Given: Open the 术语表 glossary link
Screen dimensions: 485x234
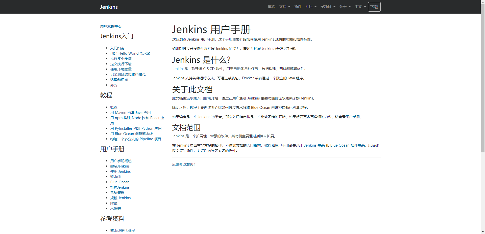Looking at the screenshot, I should [x=115, y=209].
